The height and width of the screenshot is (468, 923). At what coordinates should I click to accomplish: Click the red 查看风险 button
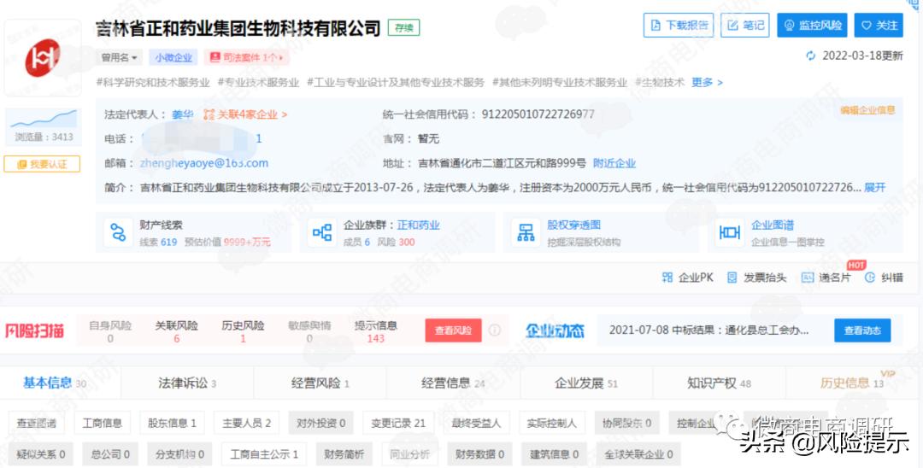[453, 331]
